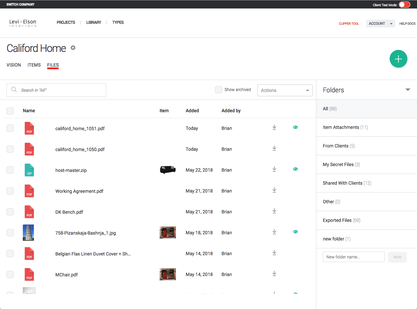Select the Shared With Clients folder
Image resolution: width=417 pixels, height=309 pixels.
[x=342, y=183]
